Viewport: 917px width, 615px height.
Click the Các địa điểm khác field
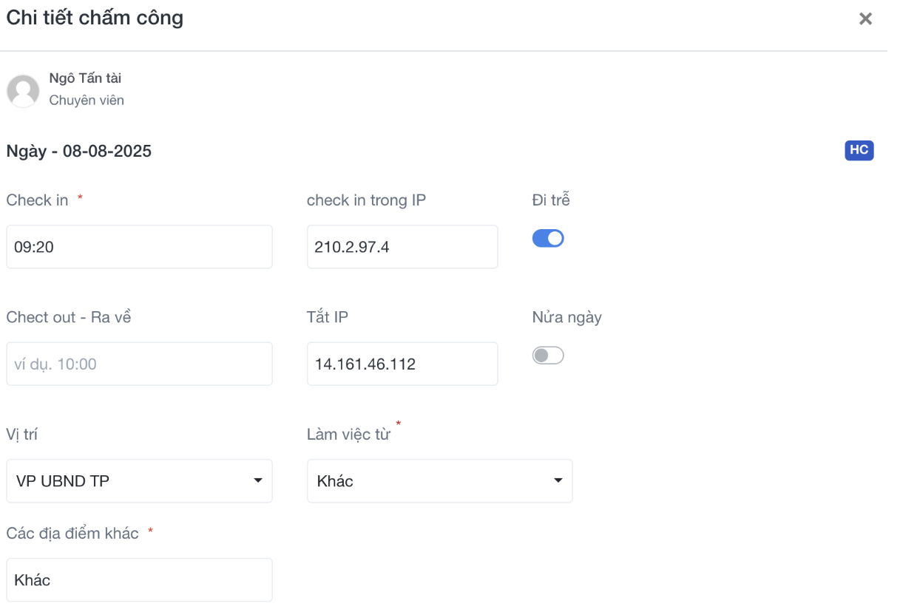[139, 580]
